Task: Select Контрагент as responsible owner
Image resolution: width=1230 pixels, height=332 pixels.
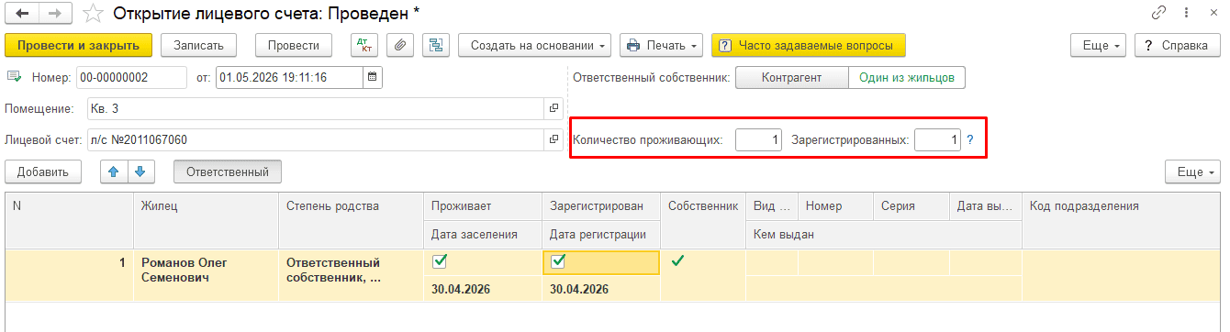Action: [791, 78]
